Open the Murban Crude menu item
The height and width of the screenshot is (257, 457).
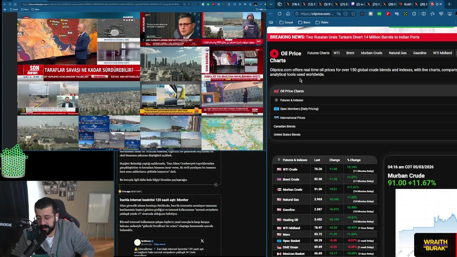371,53
